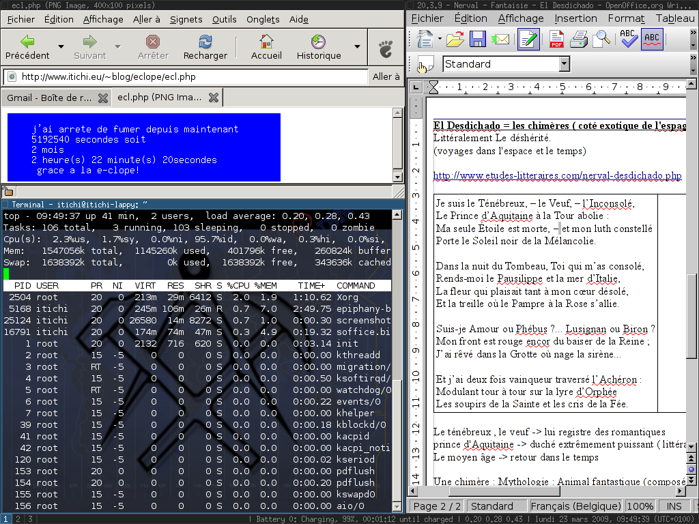Click the Writer vertical scrollbar thumb
This screenshot has height=524, width=699.
click(x=691, y=316)
